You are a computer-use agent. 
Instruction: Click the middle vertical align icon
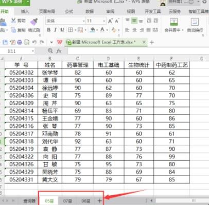134,21
